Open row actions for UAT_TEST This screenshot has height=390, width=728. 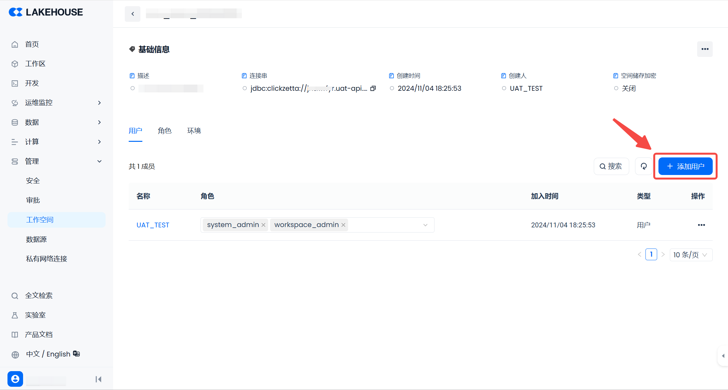pyautogui.click(x=701, y=225)
